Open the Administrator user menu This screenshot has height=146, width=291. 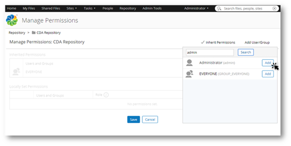tap(196, 8)
